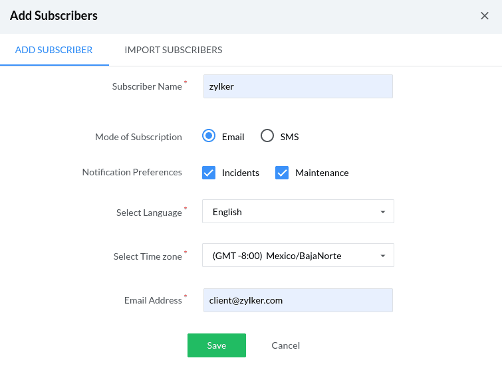Image resolution: width=502 pixels, height=366 pixels.
Task: Click the Select Language field label
Action: pos(149,213)
